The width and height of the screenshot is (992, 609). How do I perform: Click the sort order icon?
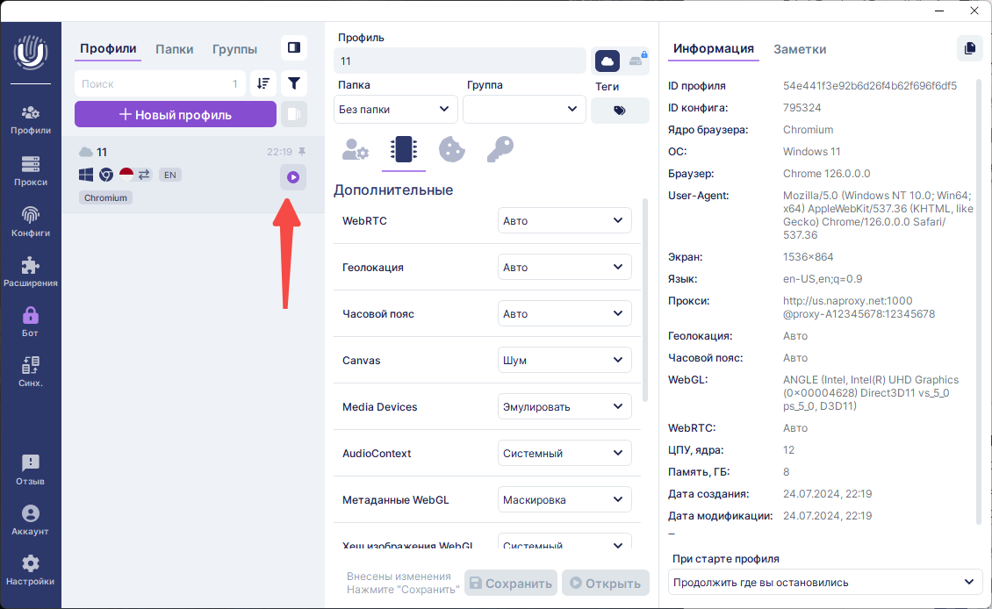(x=263, y=83)
